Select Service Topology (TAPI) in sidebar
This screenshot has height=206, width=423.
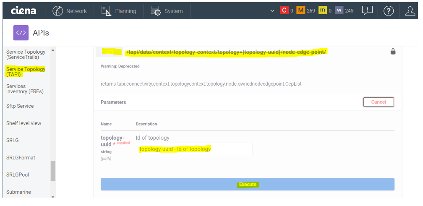coord(26,72)
